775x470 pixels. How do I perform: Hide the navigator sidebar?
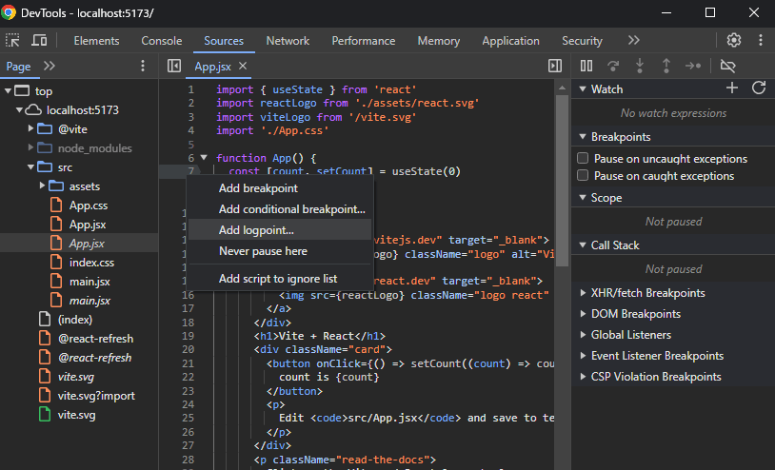click(174, 66)
